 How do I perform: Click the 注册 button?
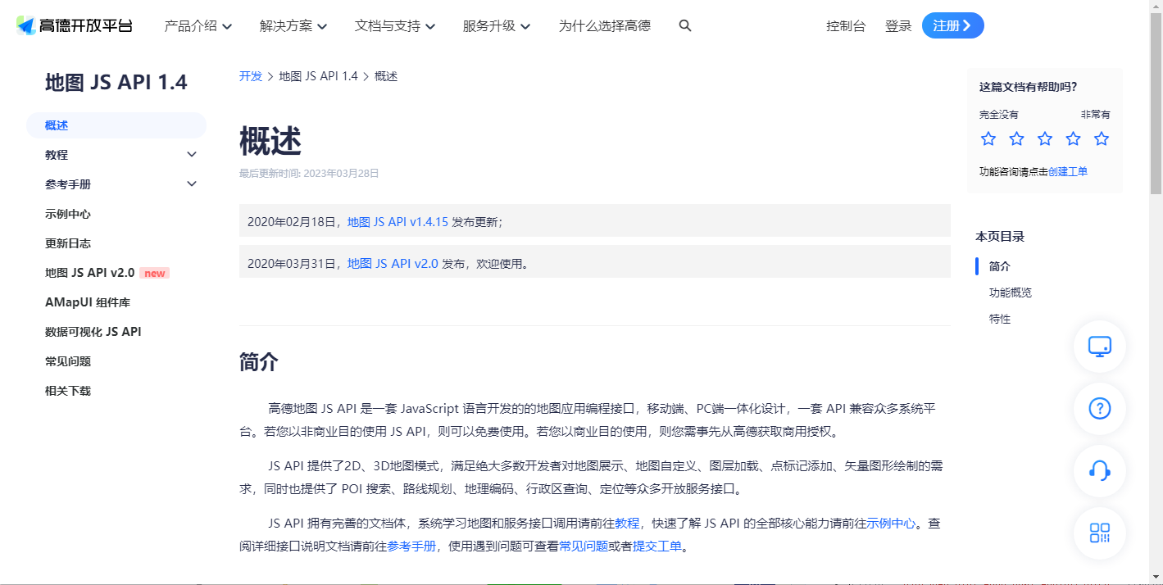(x=953, y=25)
